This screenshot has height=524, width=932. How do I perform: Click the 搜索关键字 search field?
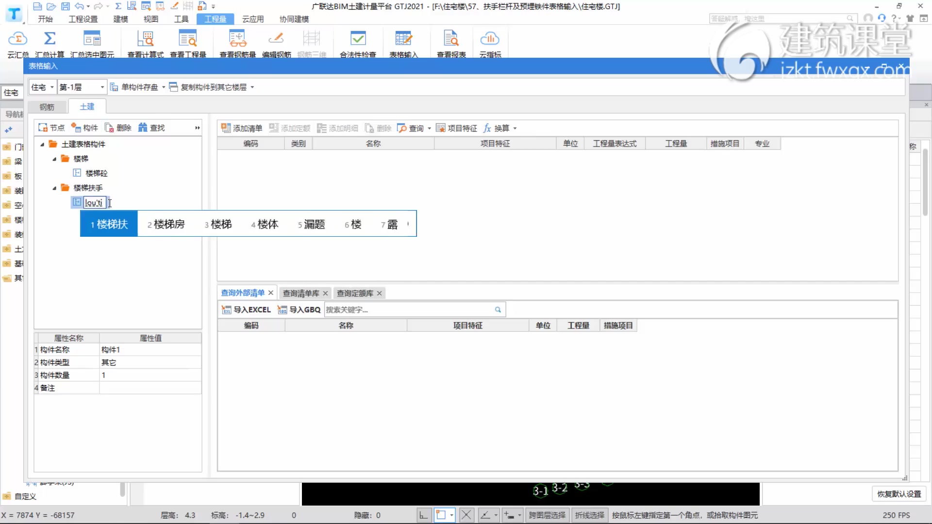click(x=408, y=310)
